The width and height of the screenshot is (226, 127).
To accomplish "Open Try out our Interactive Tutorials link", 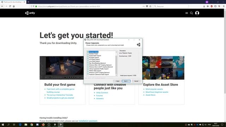I will click(60, 95).
